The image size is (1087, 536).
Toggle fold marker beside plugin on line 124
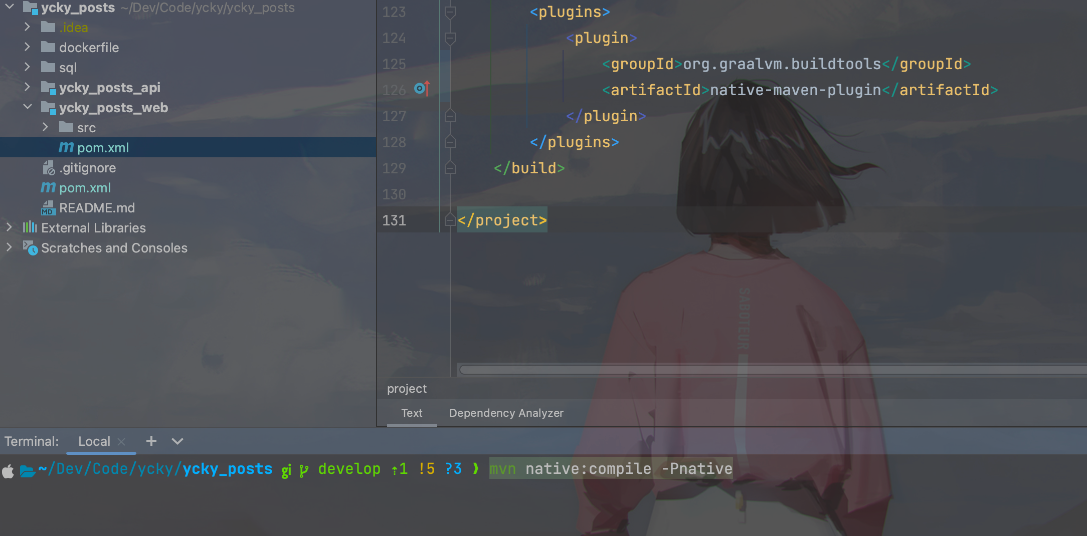tap(450, 38)
